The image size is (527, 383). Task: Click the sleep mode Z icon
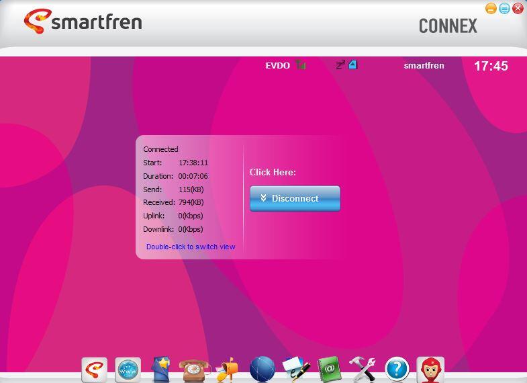tap(340, 65)
